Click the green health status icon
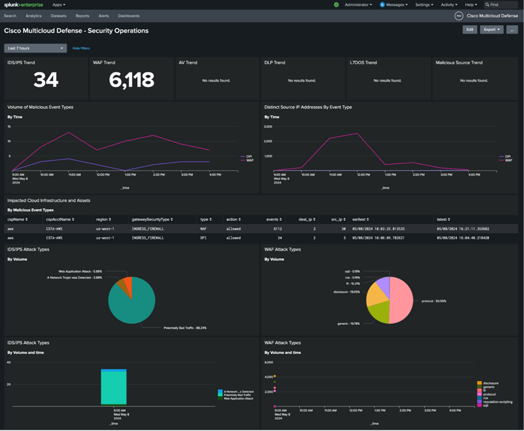 coord(336,5)
